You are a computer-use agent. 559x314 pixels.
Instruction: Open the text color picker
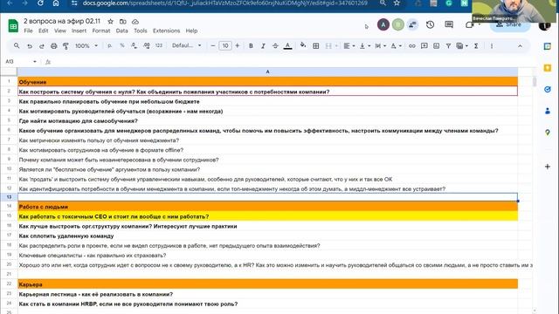(287, 46)
